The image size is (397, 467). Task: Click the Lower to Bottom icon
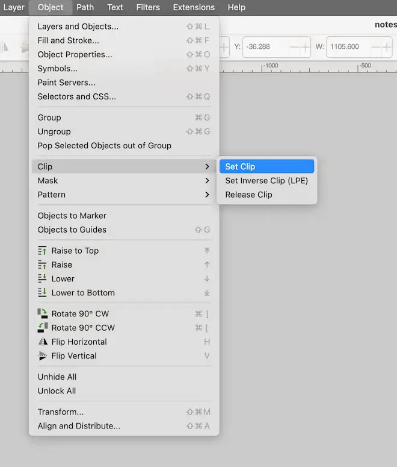coord(43,292)
